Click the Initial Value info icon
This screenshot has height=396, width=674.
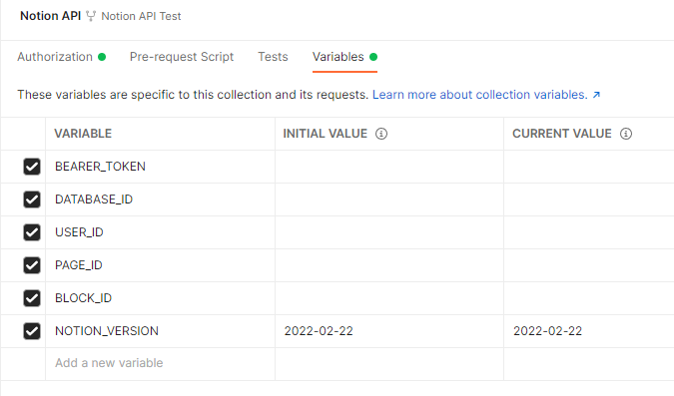381,134
